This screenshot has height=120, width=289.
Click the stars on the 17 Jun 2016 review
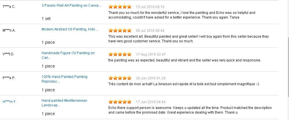pos(120,102)
